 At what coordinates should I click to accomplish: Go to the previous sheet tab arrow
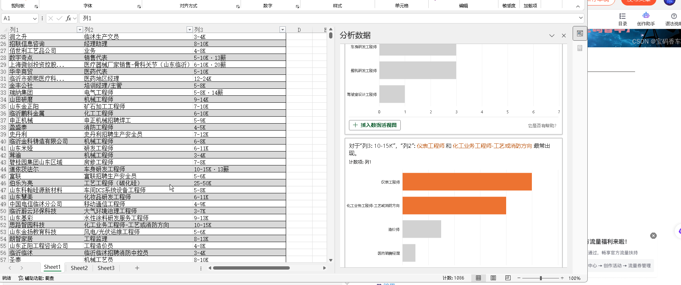[x=10, y=268]
